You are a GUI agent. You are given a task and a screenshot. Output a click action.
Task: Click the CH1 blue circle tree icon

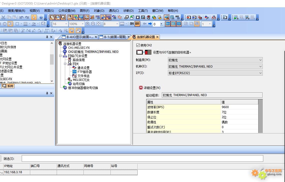65,48
